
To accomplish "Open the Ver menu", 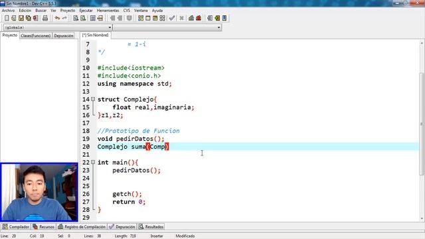I will tap(53, 11).
